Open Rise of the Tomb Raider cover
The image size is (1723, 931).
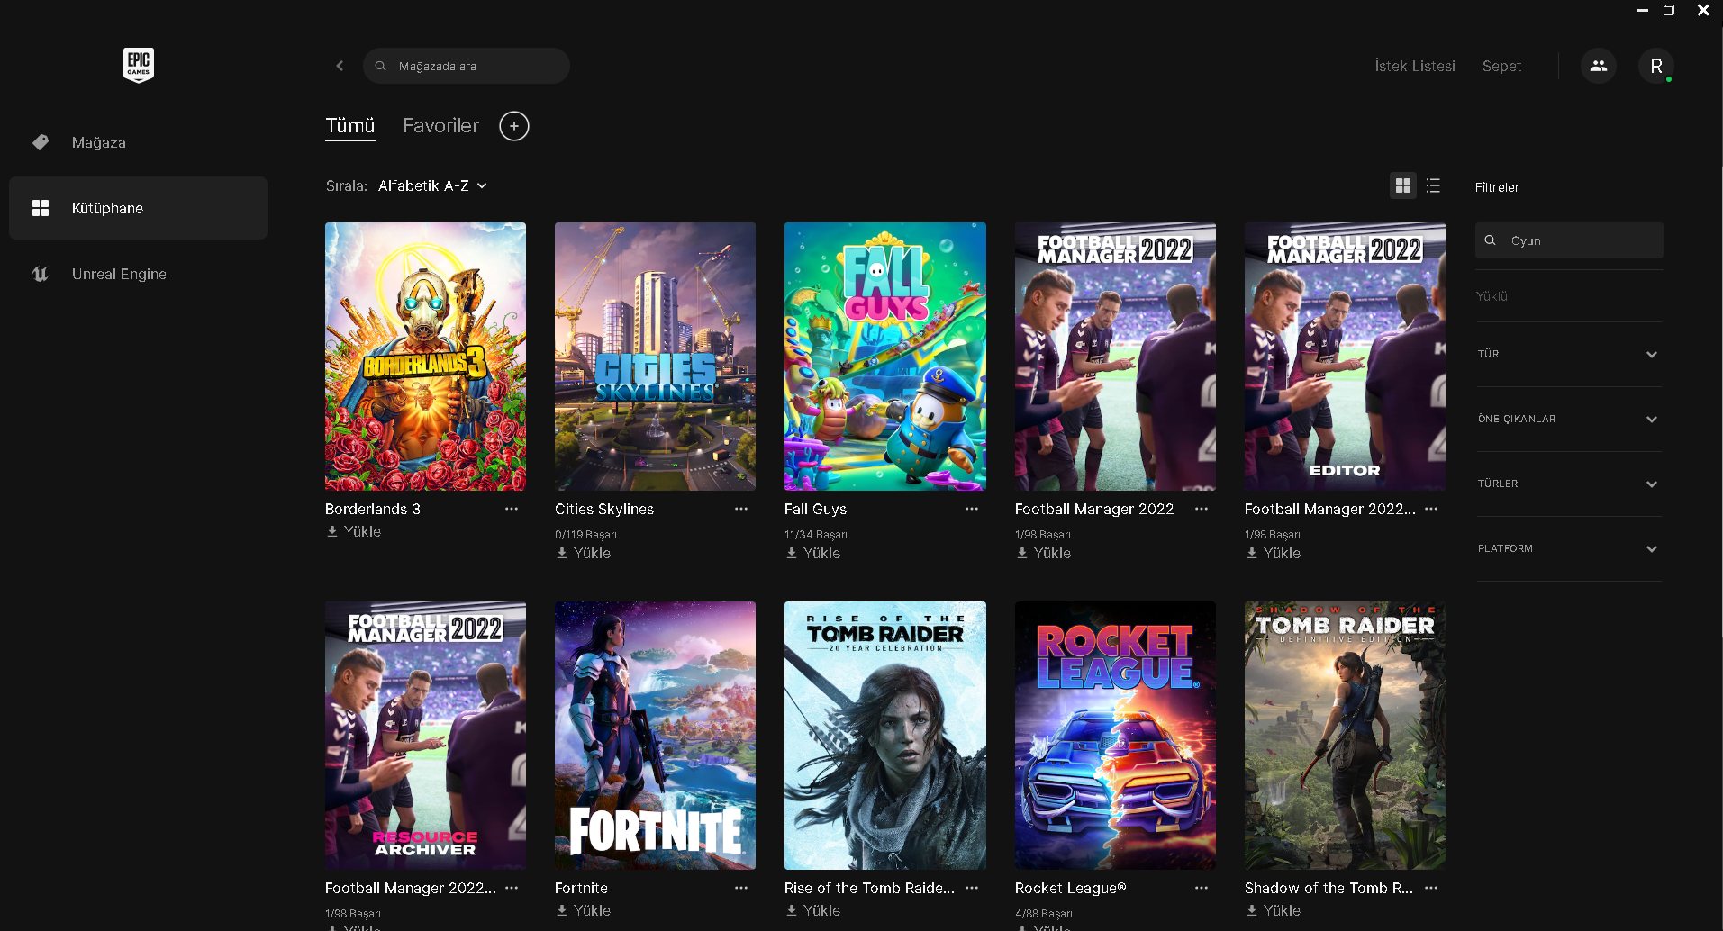[885, 736]
